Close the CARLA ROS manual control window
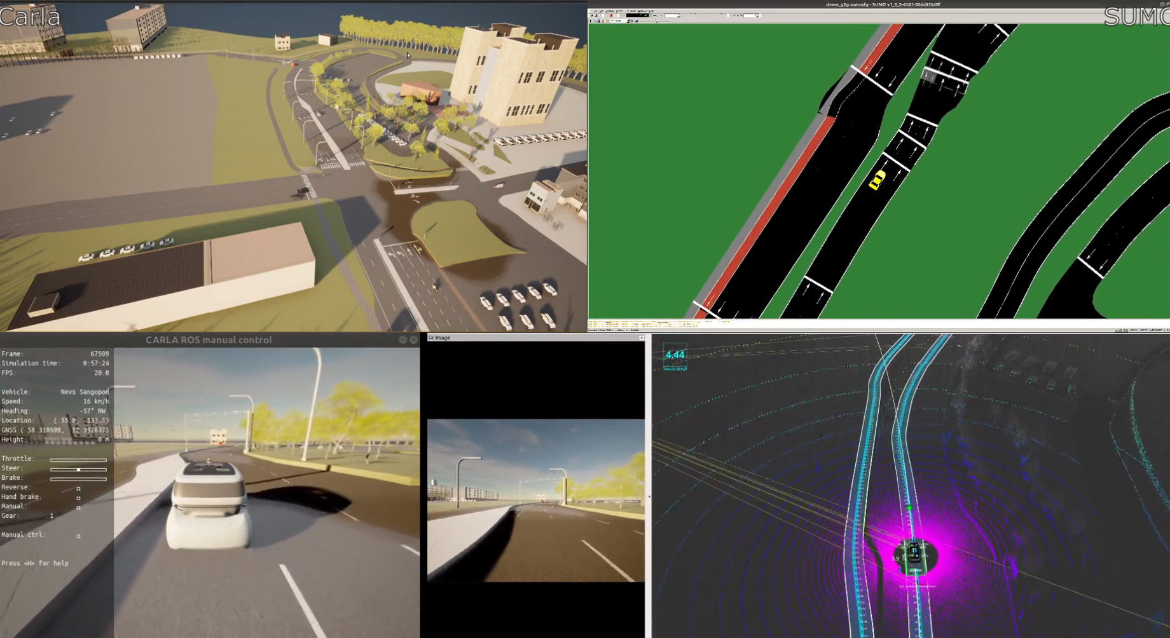The width and height of the screenshot is (1170, 638). coord(413,340)
